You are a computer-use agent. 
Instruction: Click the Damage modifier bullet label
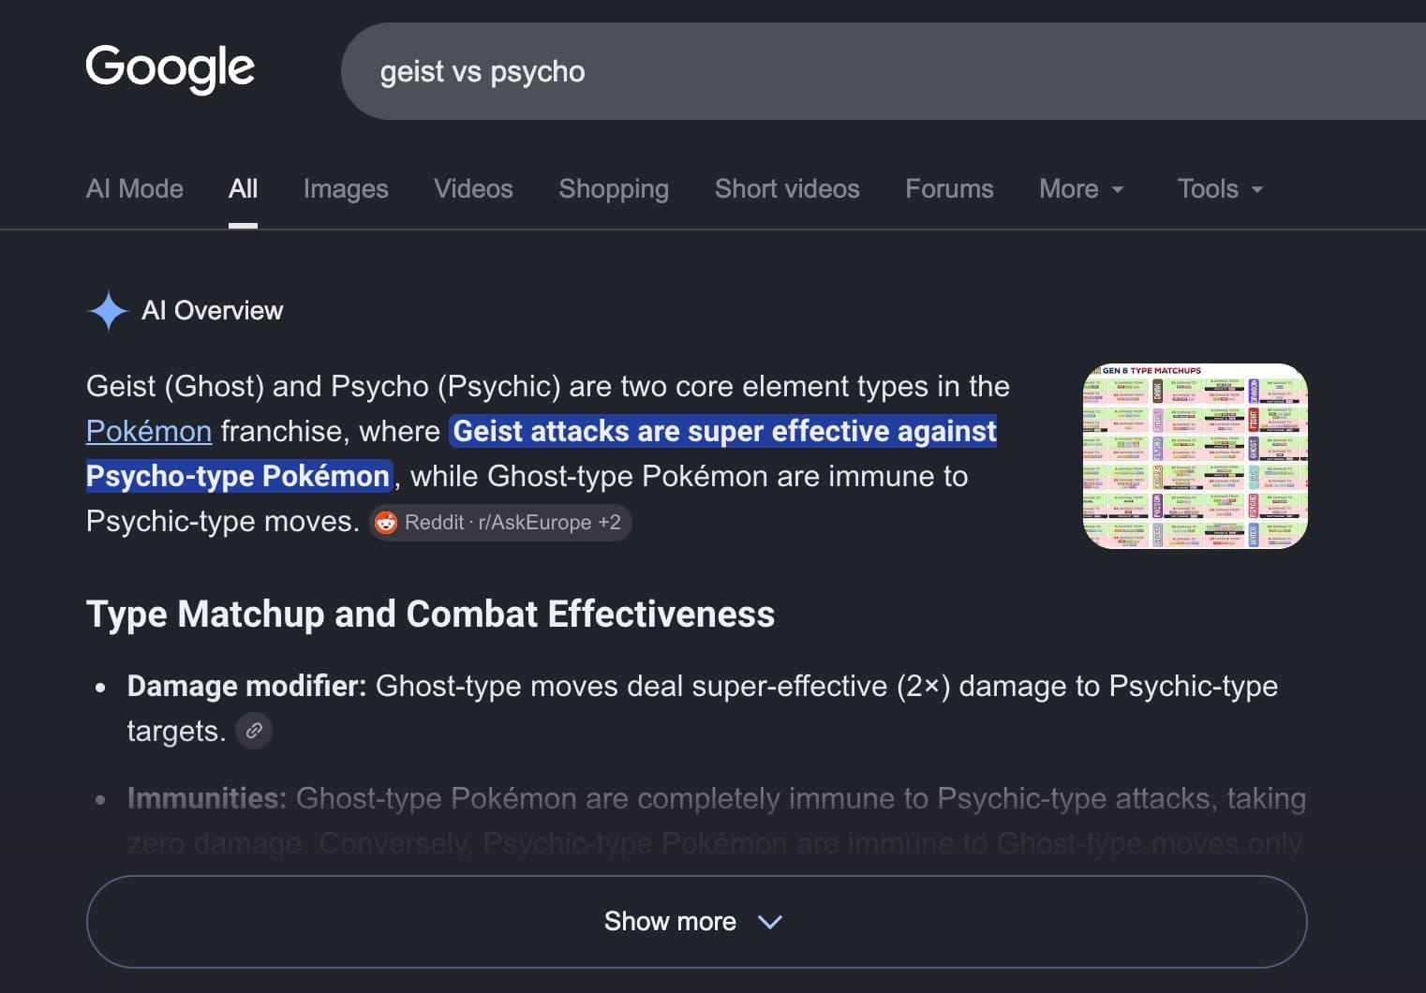click(x=246, y=687)
